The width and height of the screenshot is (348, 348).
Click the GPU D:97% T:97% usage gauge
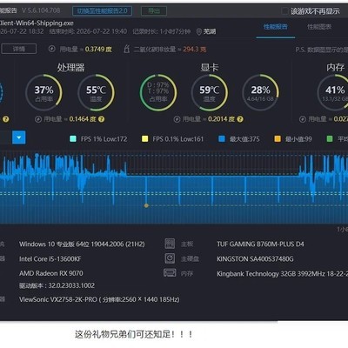pos(158,93)
